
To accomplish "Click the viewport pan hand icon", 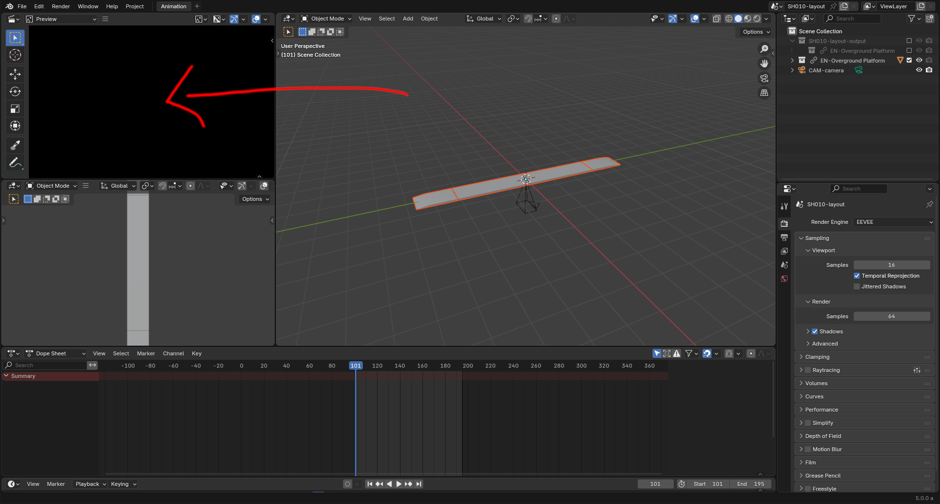I will click(x=764, y=64).
